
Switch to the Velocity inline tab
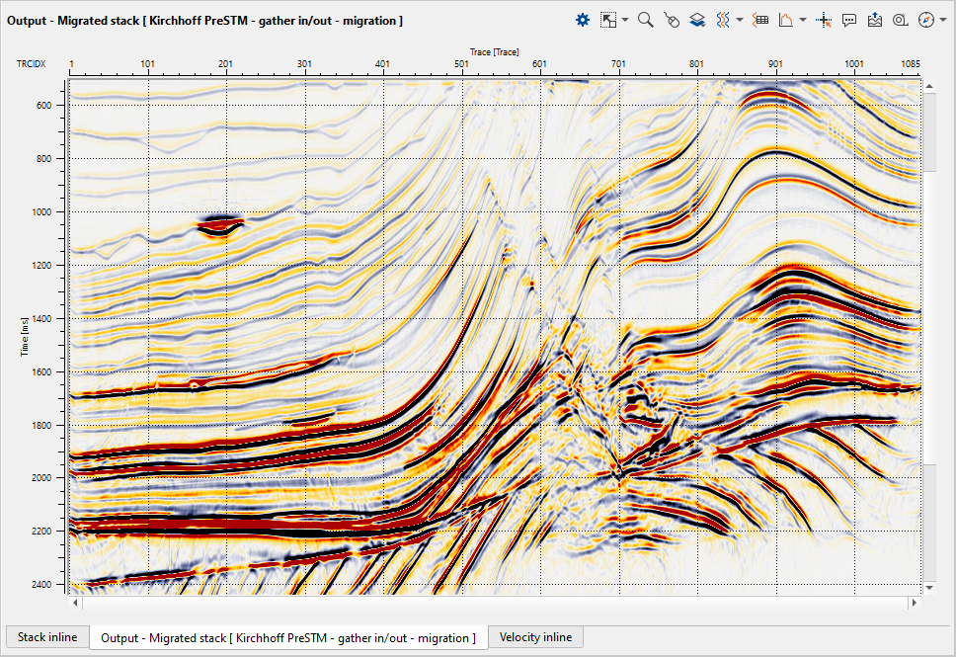coord(535,637)
